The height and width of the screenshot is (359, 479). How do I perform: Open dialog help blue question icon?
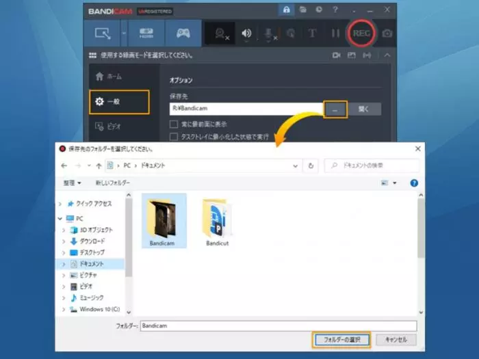pyautogui.click(x=414, y=183)
